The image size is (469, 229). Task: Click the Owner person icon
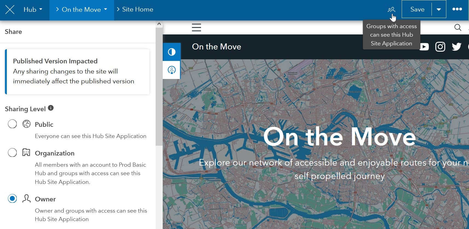[26, 198]
